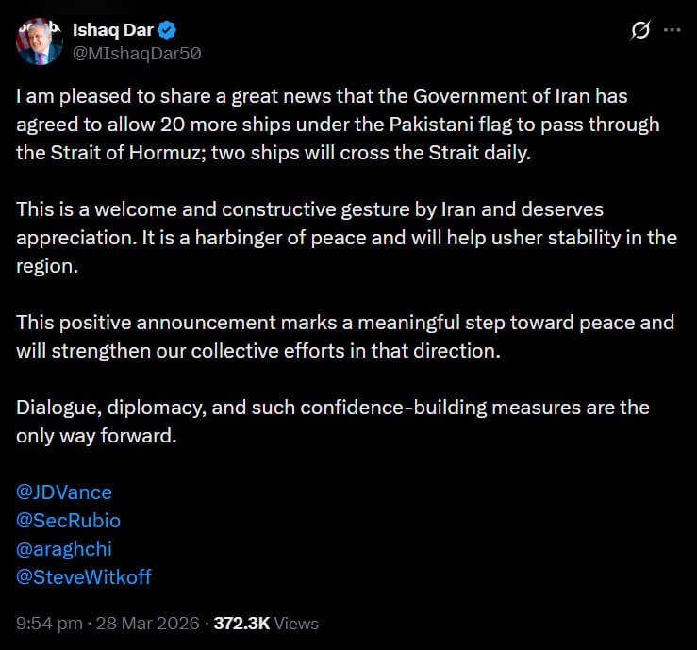The image size is (697, 650).
Task: Open the @SteveWitkoff mention
Action: pos(84,575)
